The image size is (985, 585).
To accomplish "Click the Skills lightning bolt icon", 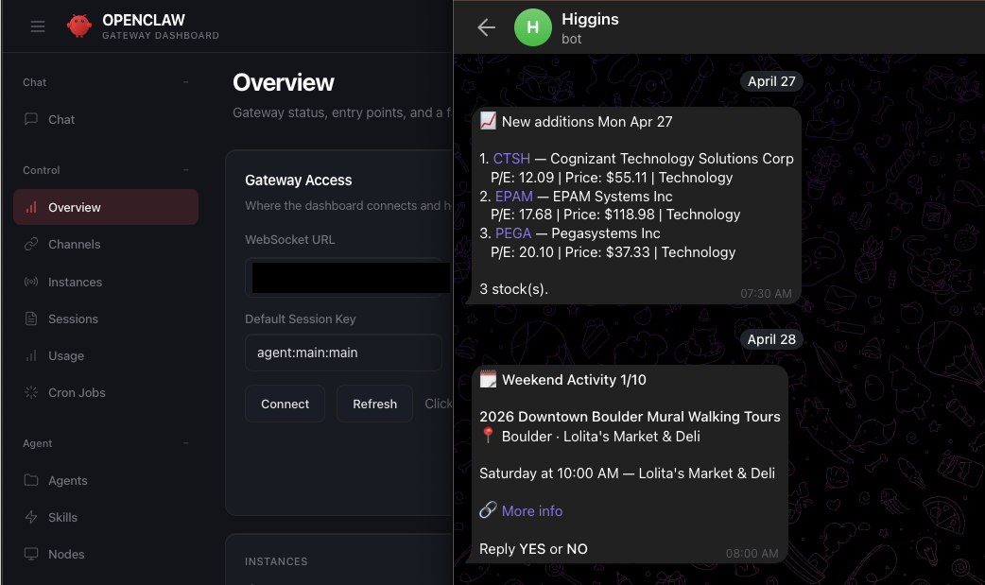I will (x=31, y=517).
